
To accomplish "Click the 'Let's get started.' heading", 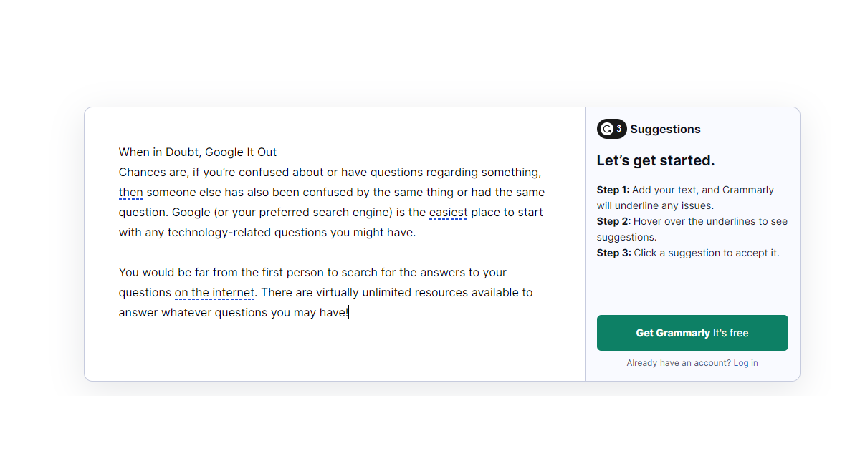I will point(656,160).
